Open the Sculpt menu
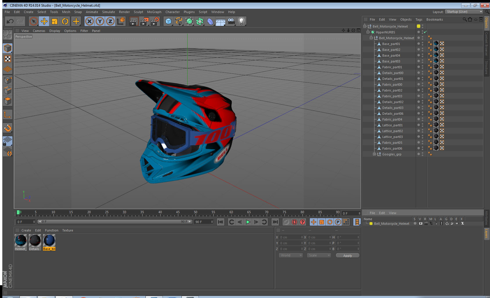 tap(138, 12)
